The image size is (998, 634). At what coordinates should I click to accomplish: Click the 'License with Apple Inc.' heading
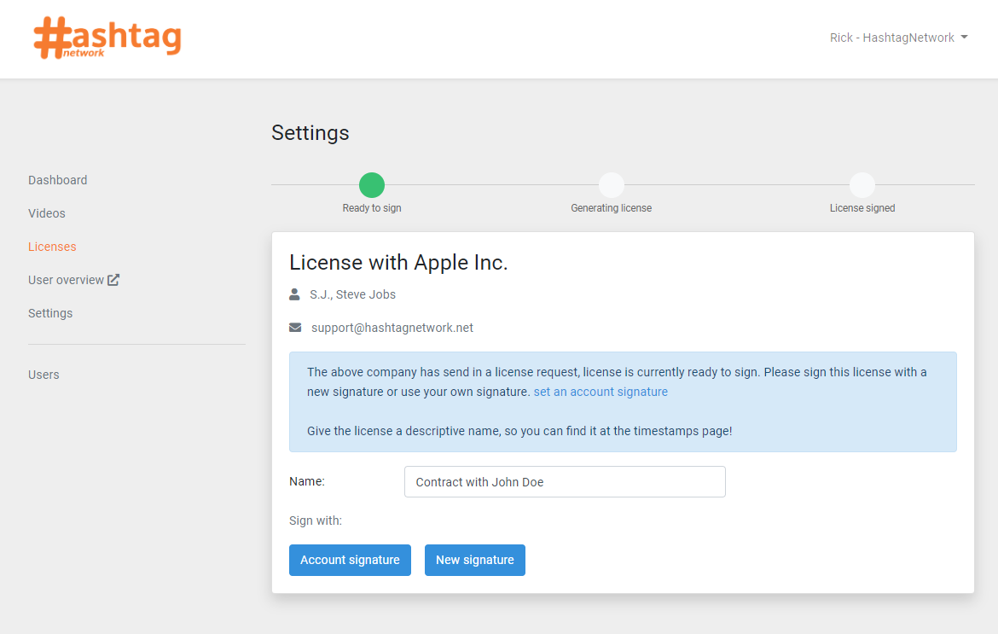coord(398,262)
